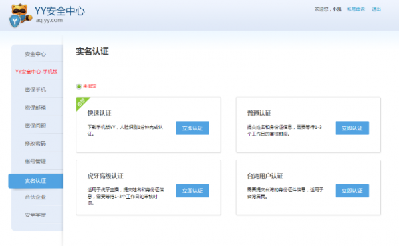The image size is (399, 246).
Task: Open 帐号管理 in the sidebar
Action: point(35,162)
